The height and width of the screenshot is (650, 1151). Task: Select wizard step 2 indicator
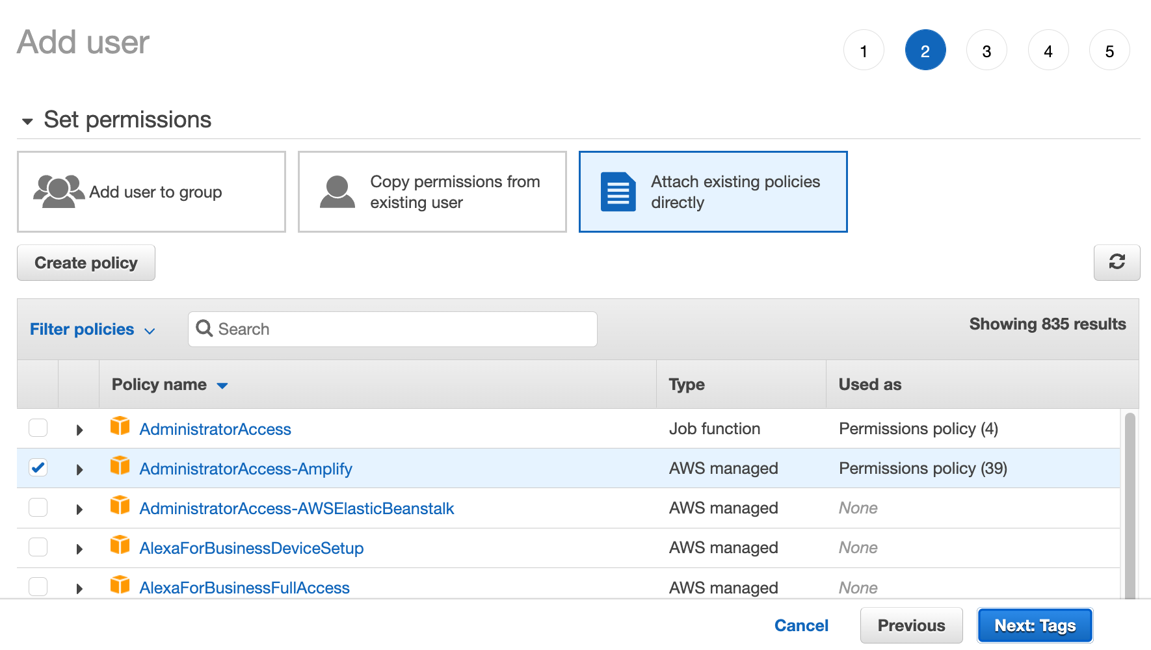coord(925,50)
